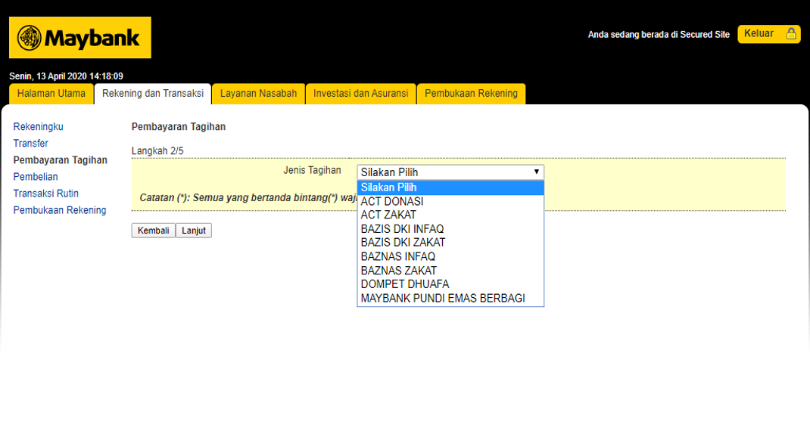Open Transaksi Rutin in the sidebar
This screenshot has height=443, width=810.
pos(46,194)
